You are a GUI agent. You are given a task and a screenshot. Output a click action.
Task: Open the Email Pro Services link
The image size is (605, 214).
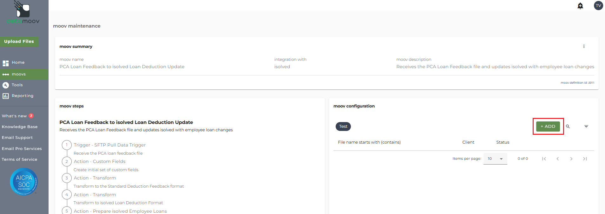tap(22, 149)
